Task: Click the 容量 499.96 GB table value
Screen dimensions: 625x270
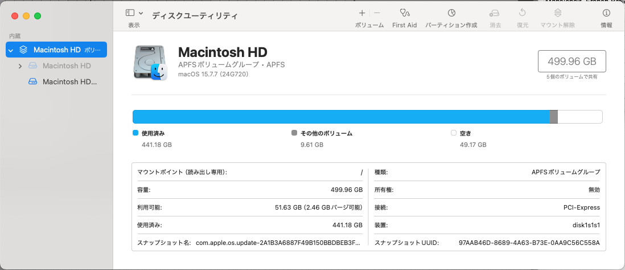Action: click(x=347, y=190)
